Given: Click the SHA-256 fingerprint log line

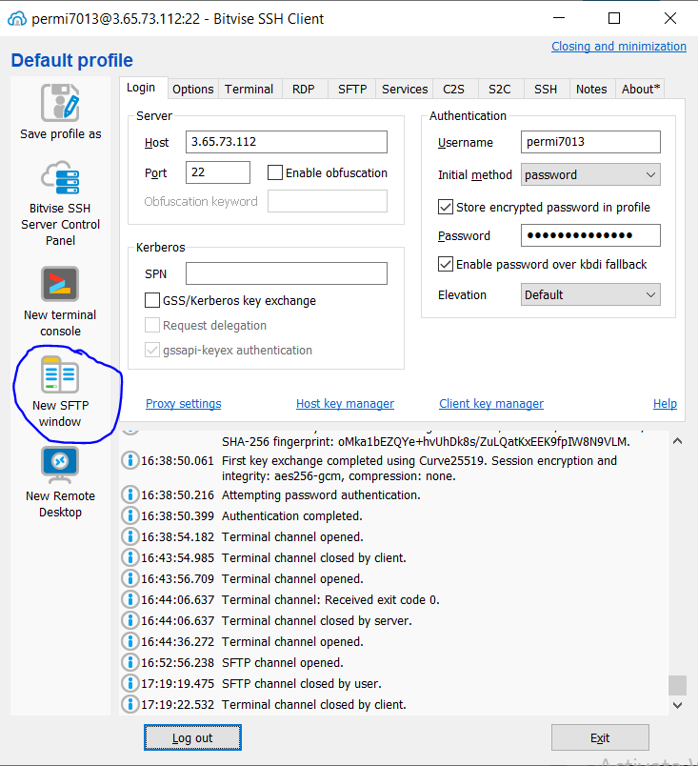Looking at the screenshot, I should [426, 442].
